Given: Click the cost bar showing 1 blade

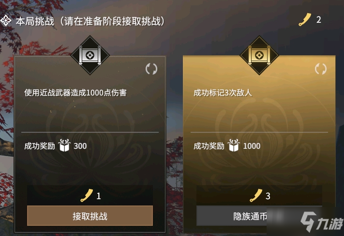Looking at the screenshot, I should (x=90, y=195).
